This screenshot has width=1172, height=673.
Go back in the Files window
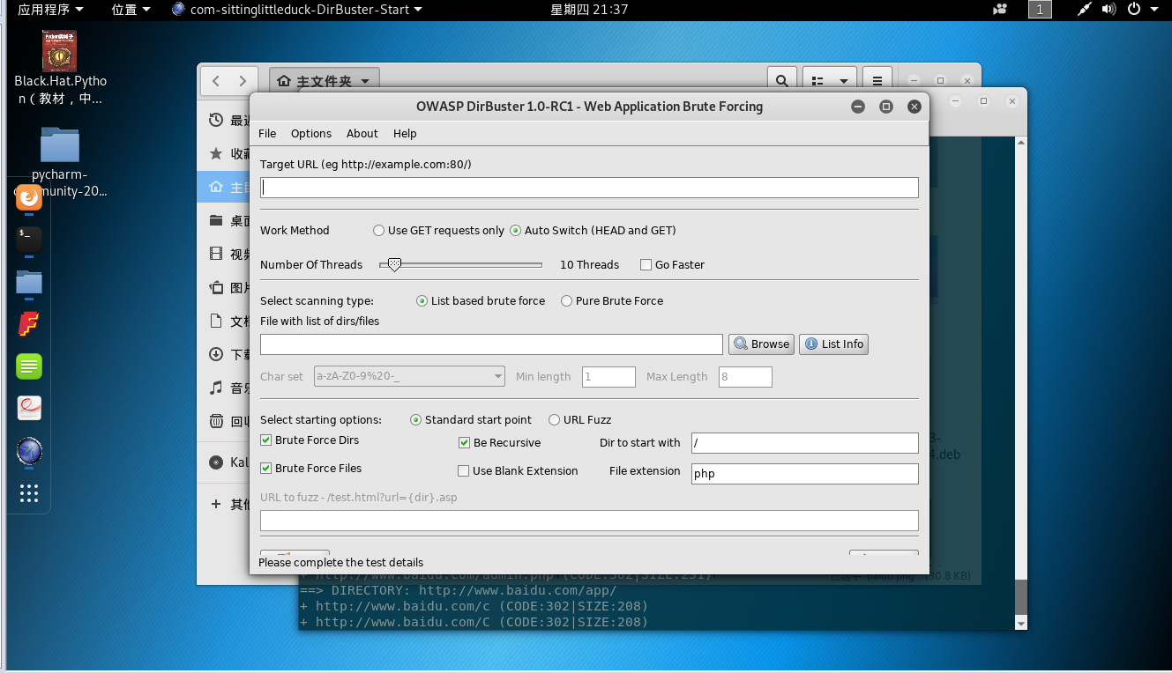(x=216, y=80)
